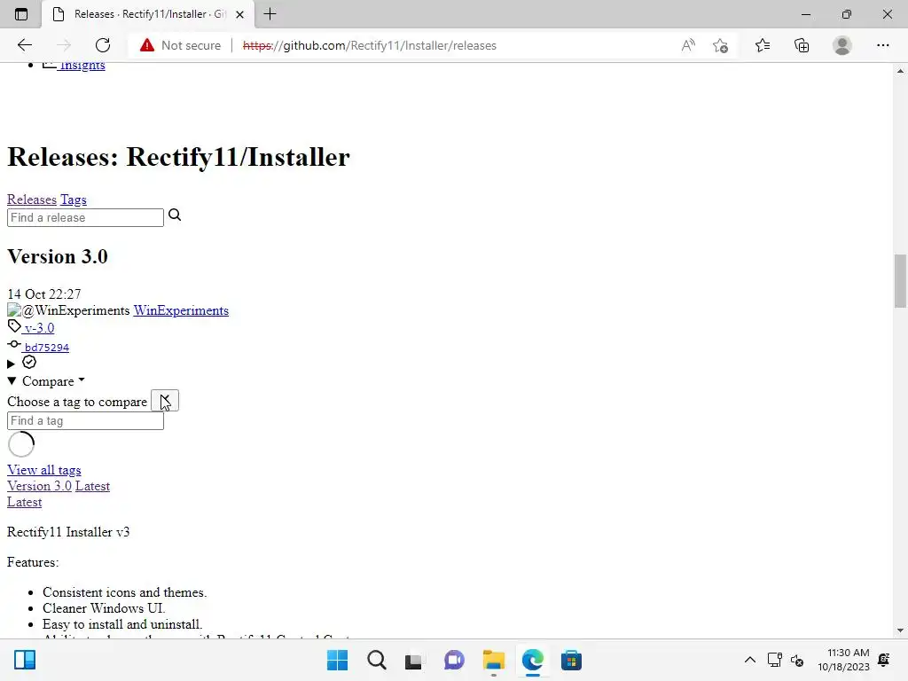Click the commit icon beside bd75294
Viewport: 908px width, 681px height.
(14, 344)
